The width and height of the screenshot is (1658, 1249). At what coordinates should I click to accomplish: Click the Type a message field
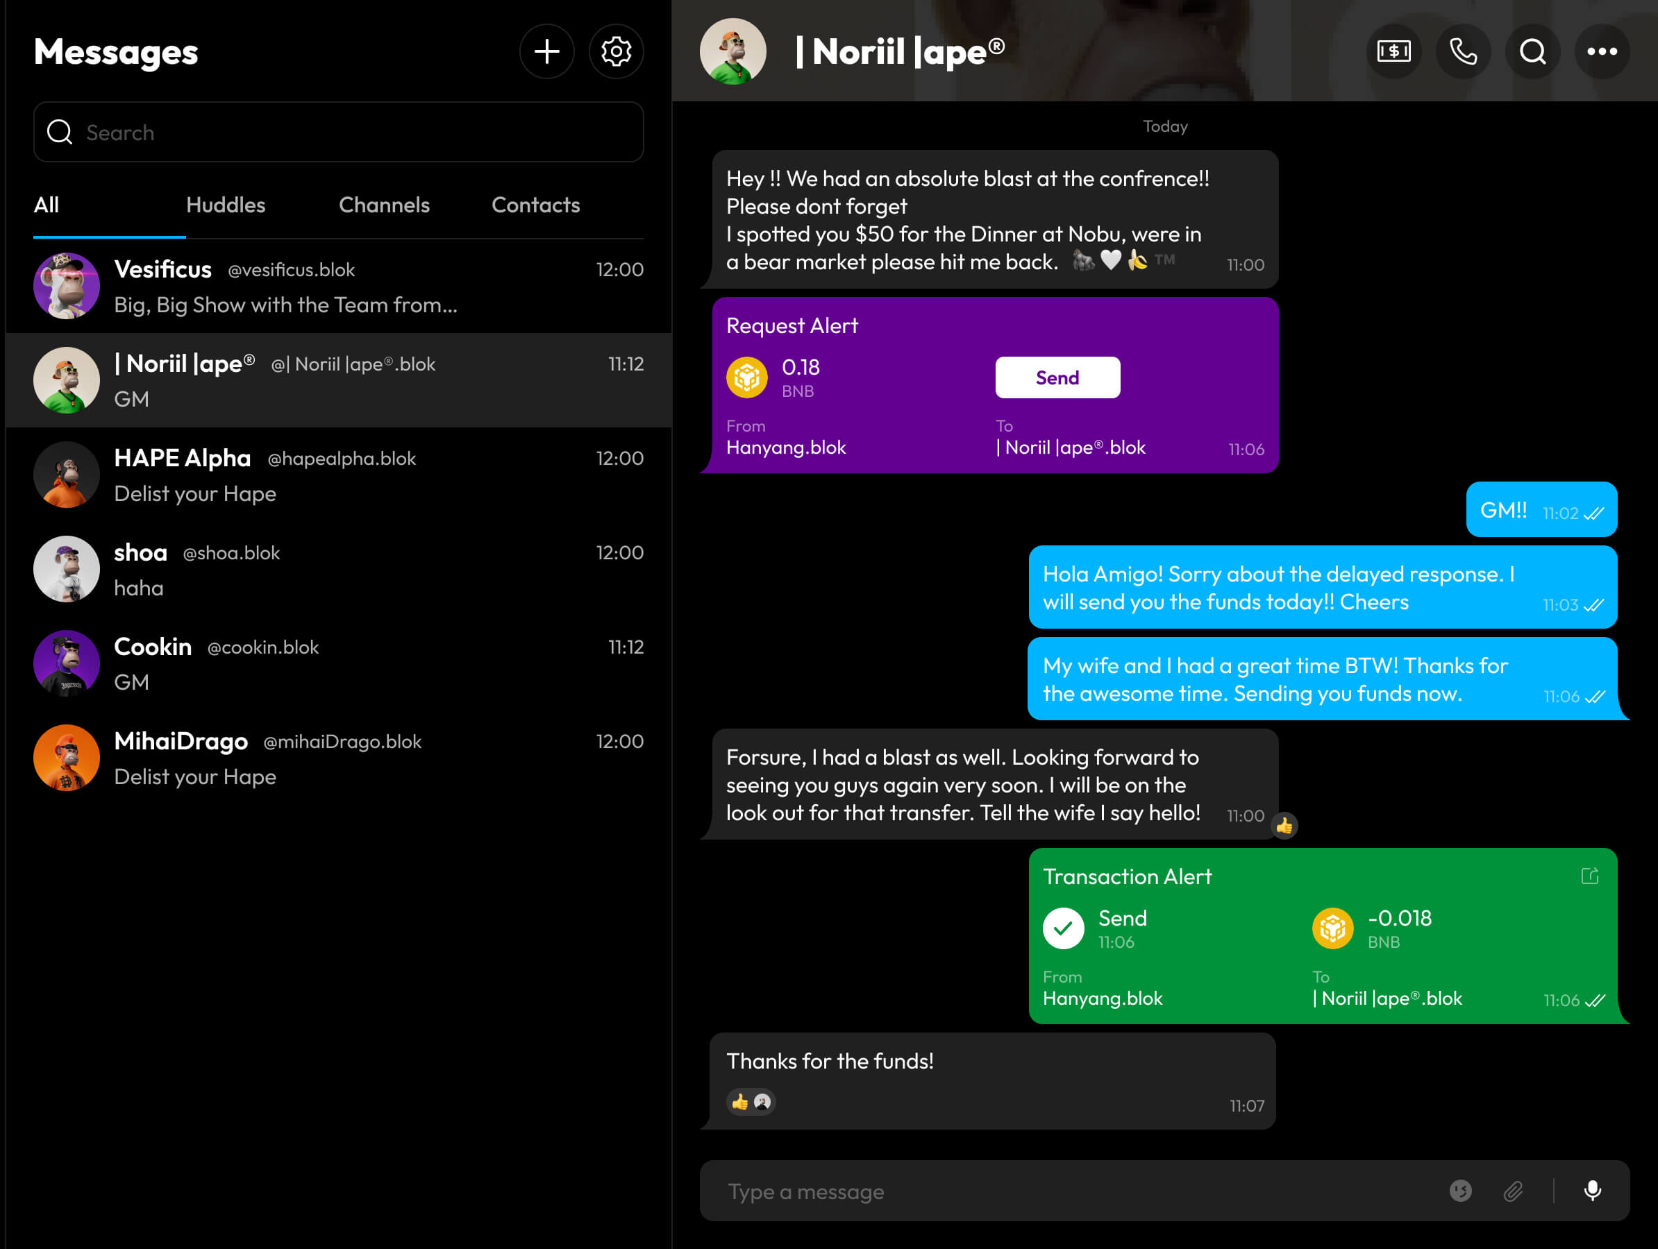(1064, 1191)
